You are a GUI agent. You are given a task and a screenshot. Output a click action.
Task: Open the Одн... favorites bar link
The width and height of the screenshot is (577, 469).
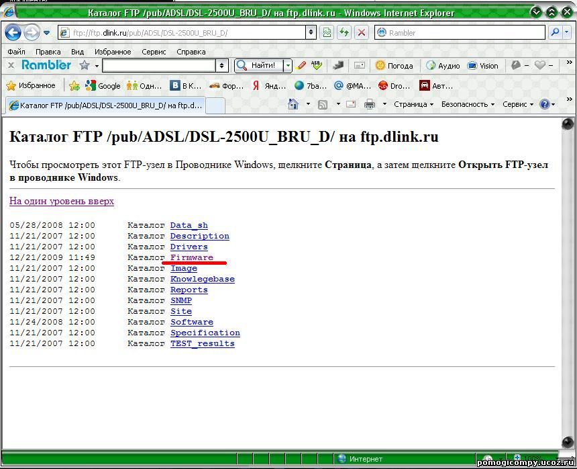(x=144, y=86)
